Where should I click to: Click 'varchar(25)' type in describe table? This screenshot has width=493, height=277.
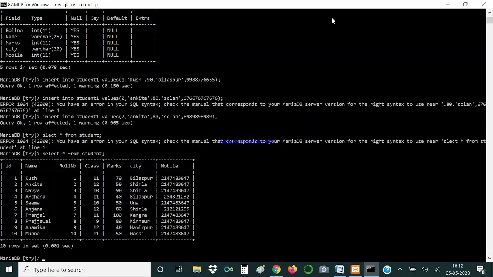pos(47,37)
